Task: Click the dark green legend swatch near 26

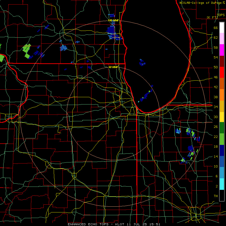Action: click(222, 128)
